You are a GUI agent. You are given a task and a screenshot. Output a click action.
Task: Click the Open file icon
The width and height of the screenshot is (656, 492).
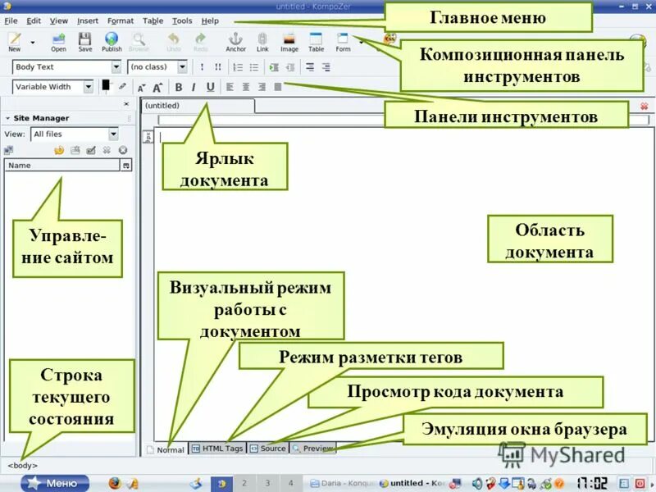click(x=58, y=42)
